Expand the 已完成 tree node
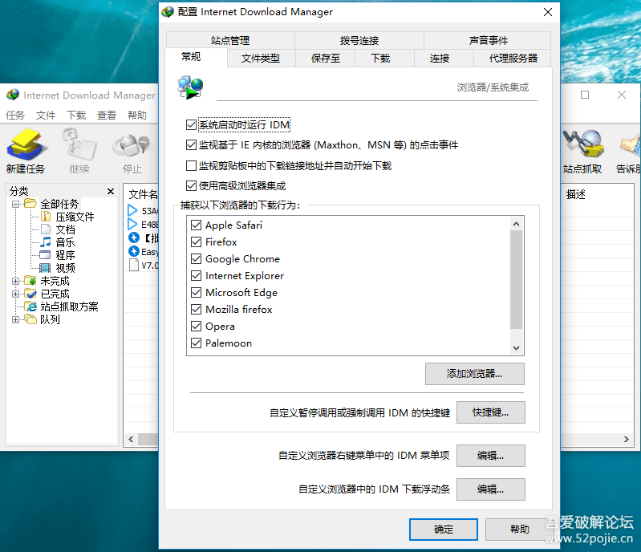The height and width of the screenshot is (552, 641). (x=15, y=294)
